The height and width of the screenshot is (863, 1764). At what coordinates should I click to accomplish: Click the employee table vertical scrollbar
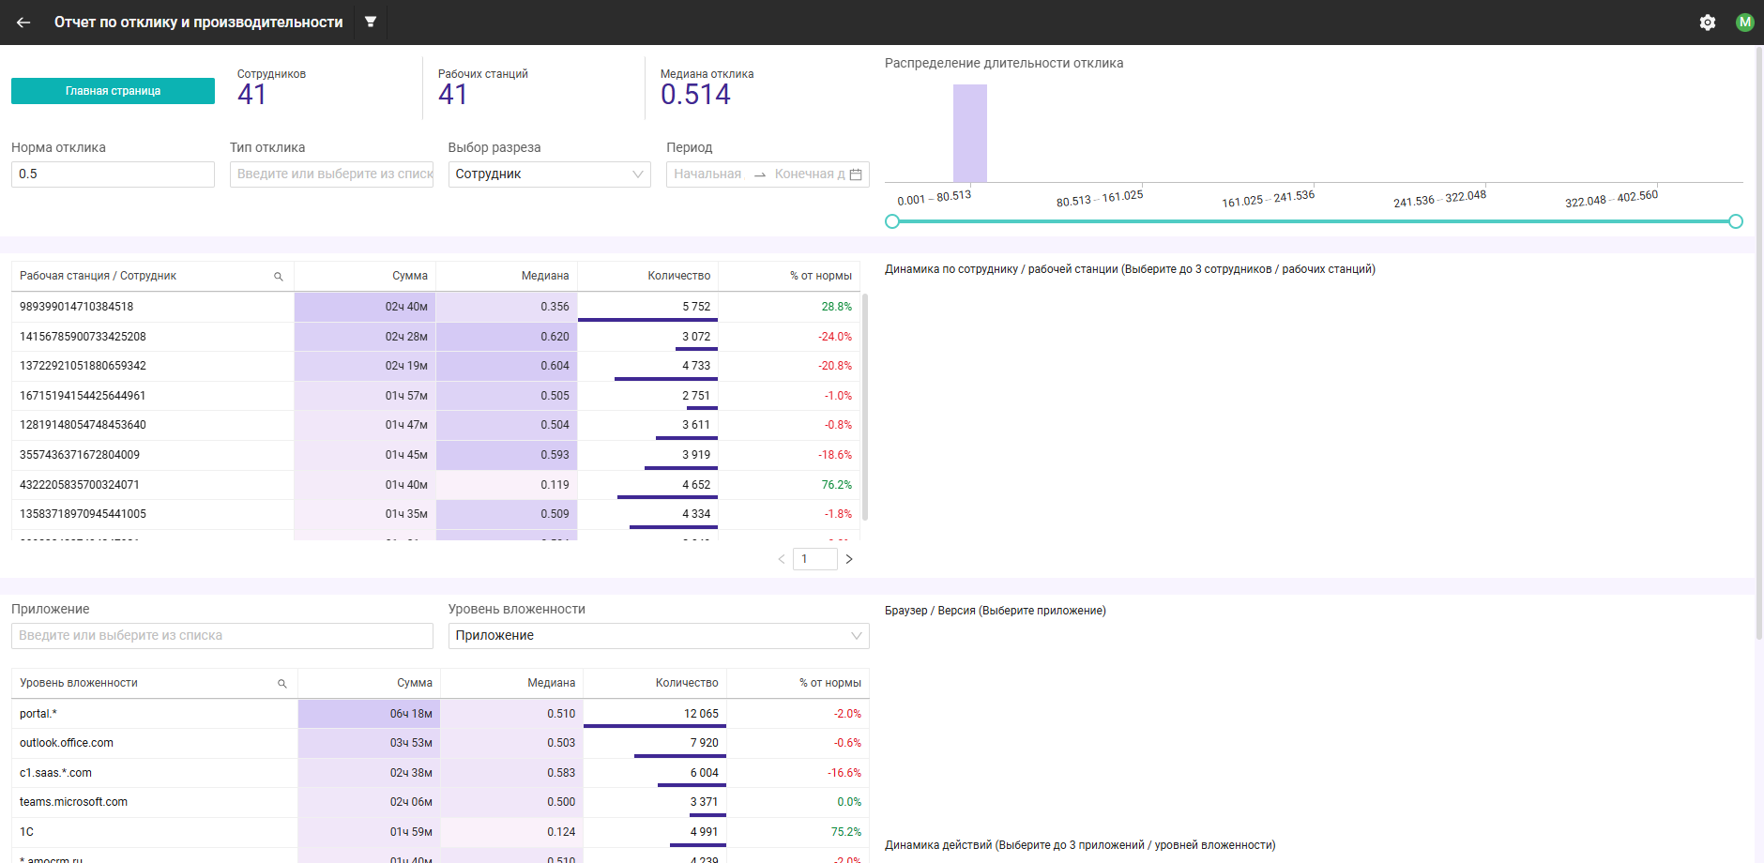click(x=865, y=406)
